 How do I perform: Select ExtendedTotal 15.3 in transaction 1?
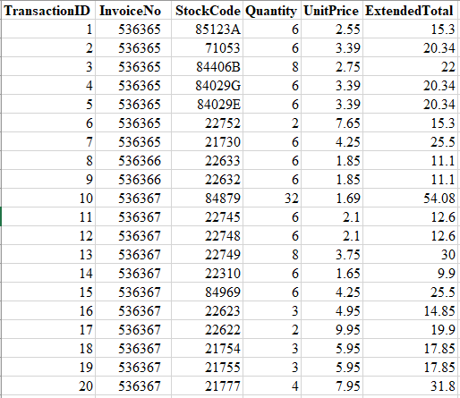point(410,30)
